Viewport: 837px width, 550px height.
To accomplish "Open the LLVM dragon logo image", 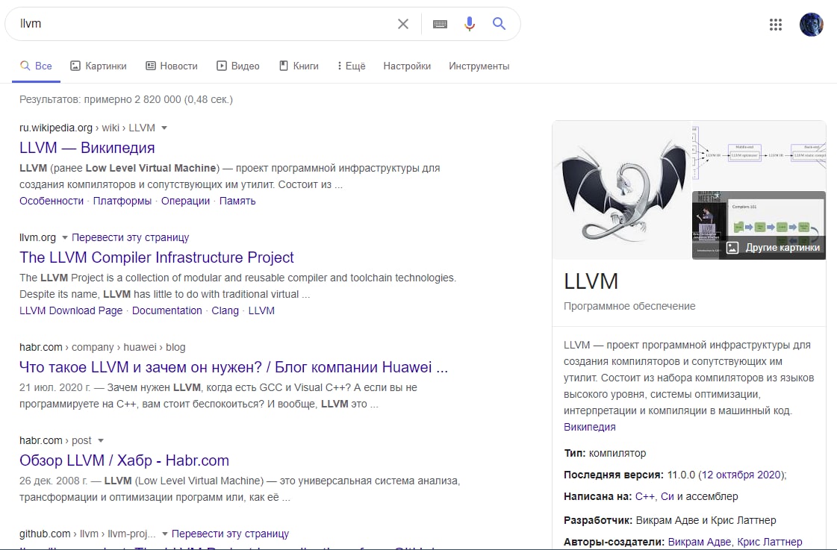I will [621, 190].
